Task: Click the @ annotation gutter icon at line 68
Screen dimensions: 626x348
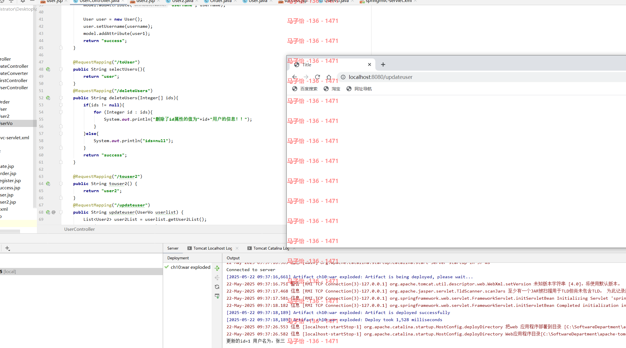Action: tap(53, 212)
